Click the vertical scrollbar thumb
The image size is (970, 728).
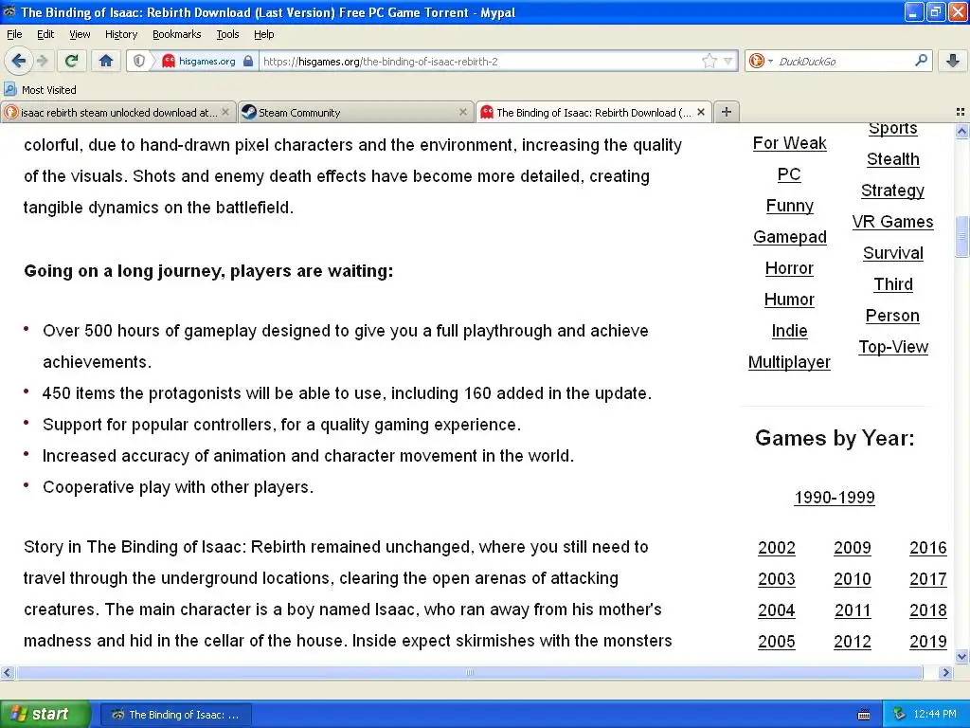pos(961,236)
